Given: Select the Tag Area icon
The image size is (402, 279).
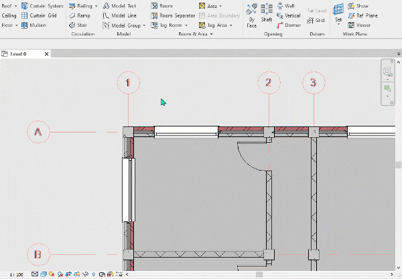Looking at the screenshot, I should coord(202,25).
